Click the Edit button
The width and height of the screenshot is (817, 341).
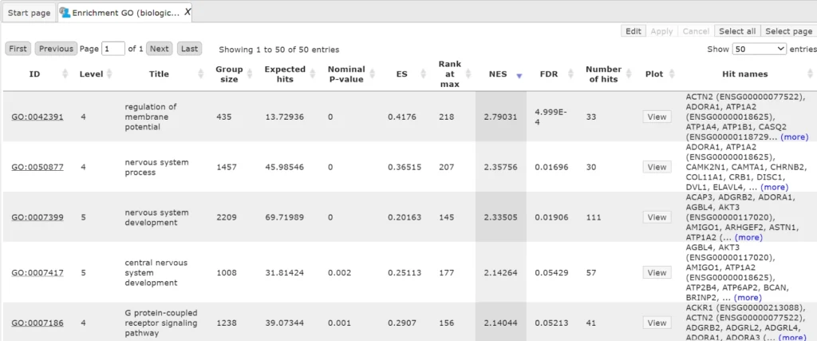tap(633, 31)
